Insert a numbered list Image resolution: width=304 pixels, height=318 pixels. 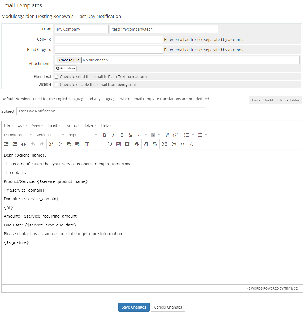[x=200, y=135]
